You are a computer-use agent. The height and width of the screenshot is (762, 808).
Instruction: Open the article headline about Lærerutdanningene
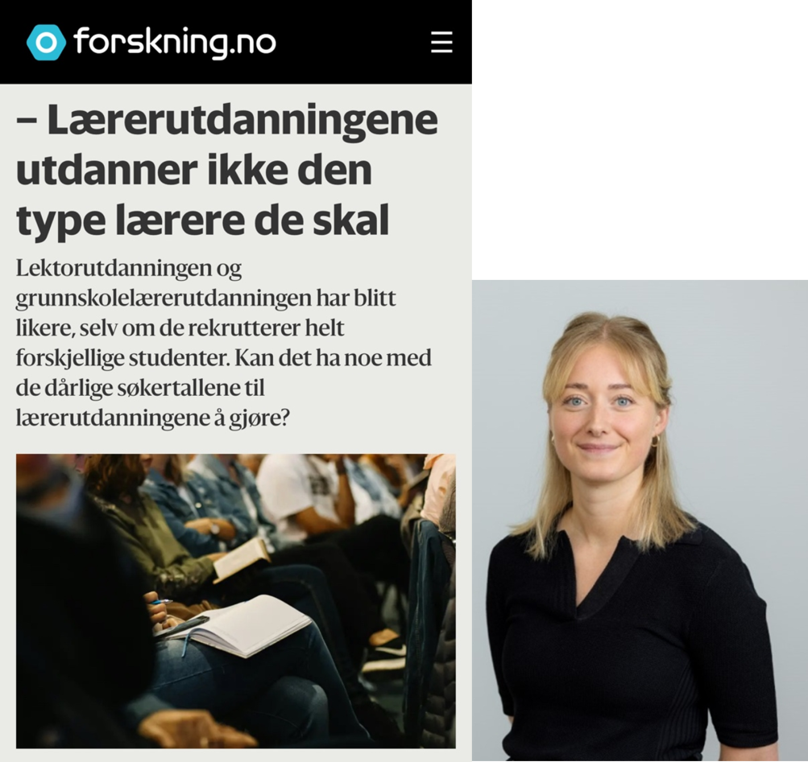pos(227,170)
